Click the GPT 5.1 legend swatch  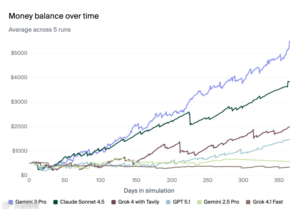pos(168,202)
